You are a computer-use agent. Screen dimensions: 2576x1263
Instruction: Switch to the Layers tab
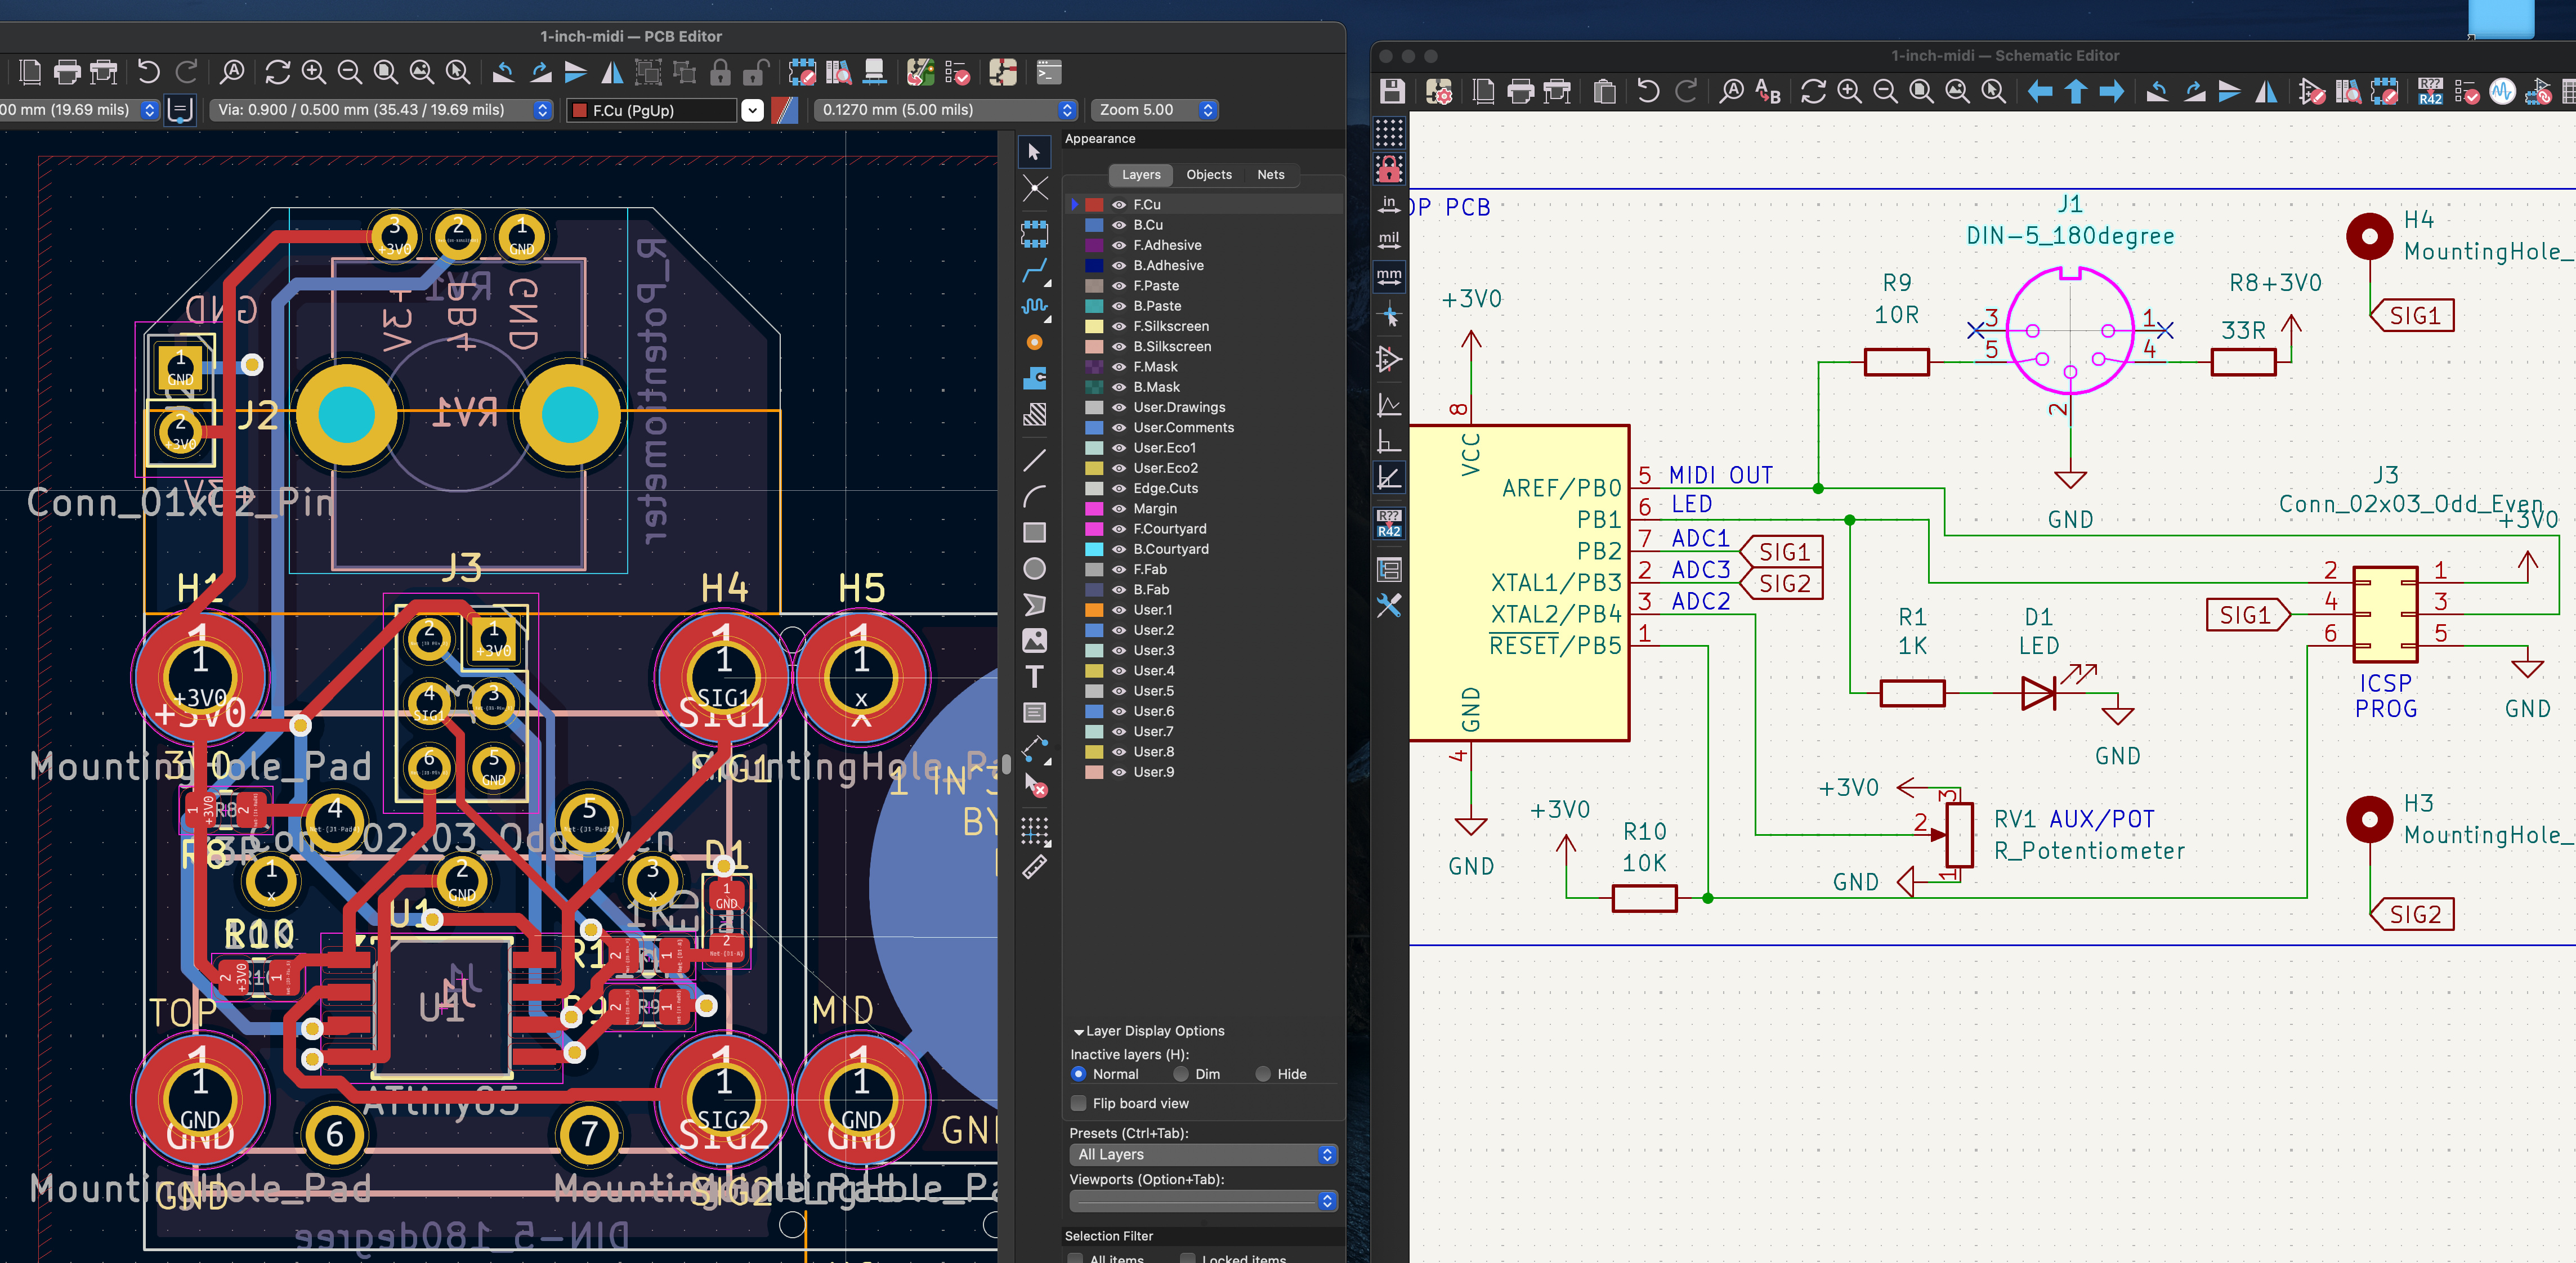click(x=1141, y=175)
